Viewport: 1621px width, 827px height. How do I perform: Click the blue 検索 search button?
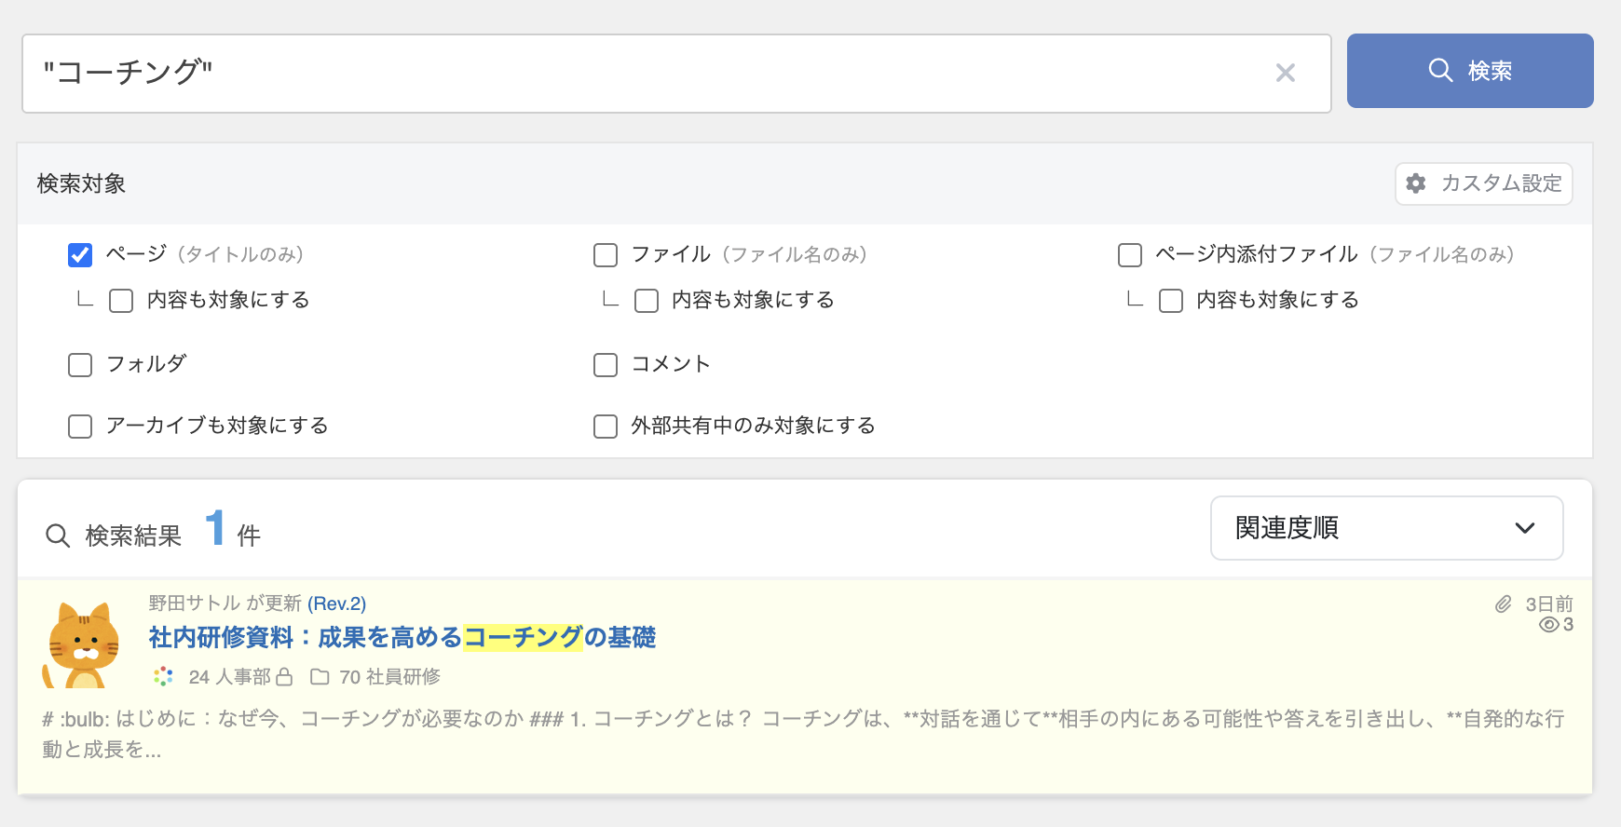pyautogui.click(x=1469, y=71)
